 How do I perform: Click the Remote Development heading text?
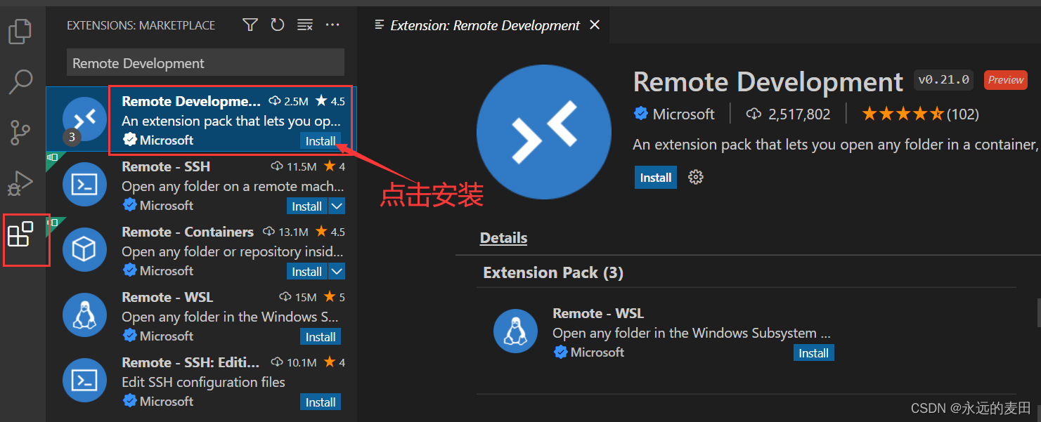(x=768, y=82)
